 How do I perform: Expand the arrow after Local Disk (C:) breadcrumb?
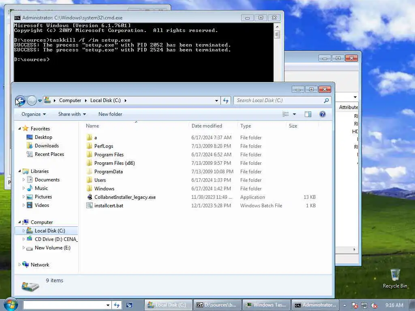126,100
